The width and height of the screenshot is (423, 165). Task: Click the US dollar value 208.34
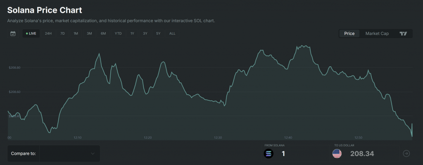(362, 154)
